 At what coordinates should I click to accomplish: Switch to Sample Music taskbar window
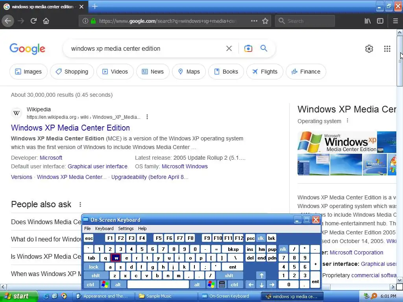click(x=166, y=296)
